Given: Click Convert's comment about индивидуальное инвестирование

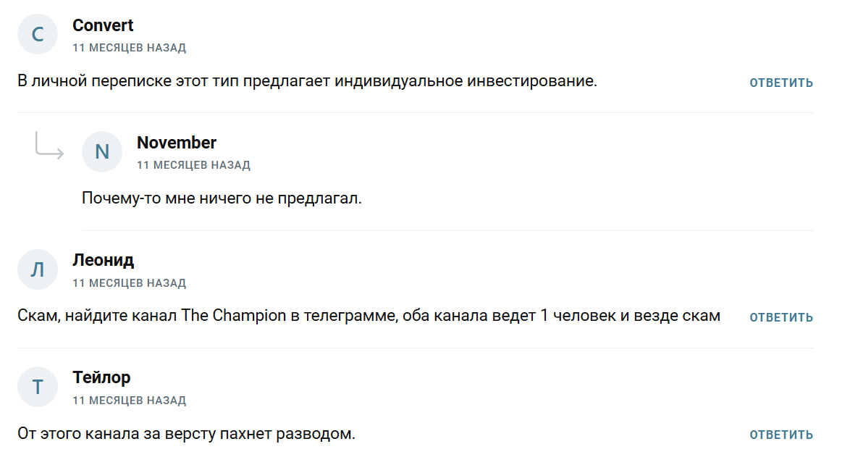Looking at the screenshot, I should (307, 81).
